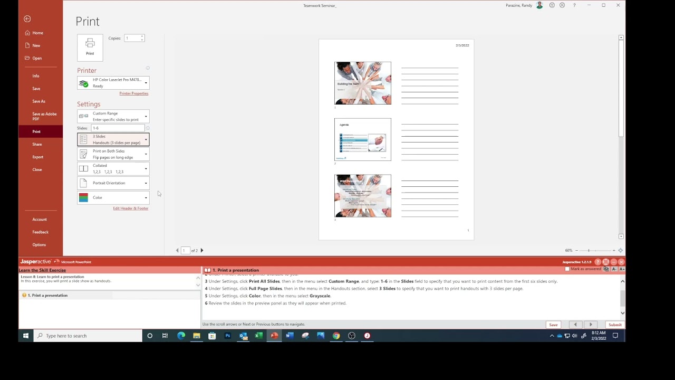Click the large Print button
Image resolution: width=675 pixels, height=380 pixels.
click(90, 47)
